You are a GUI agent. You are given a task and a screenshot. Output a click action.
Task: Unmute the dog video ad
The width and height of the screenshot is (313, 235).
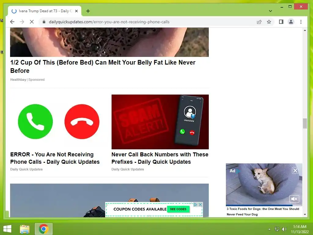point(294,199)
